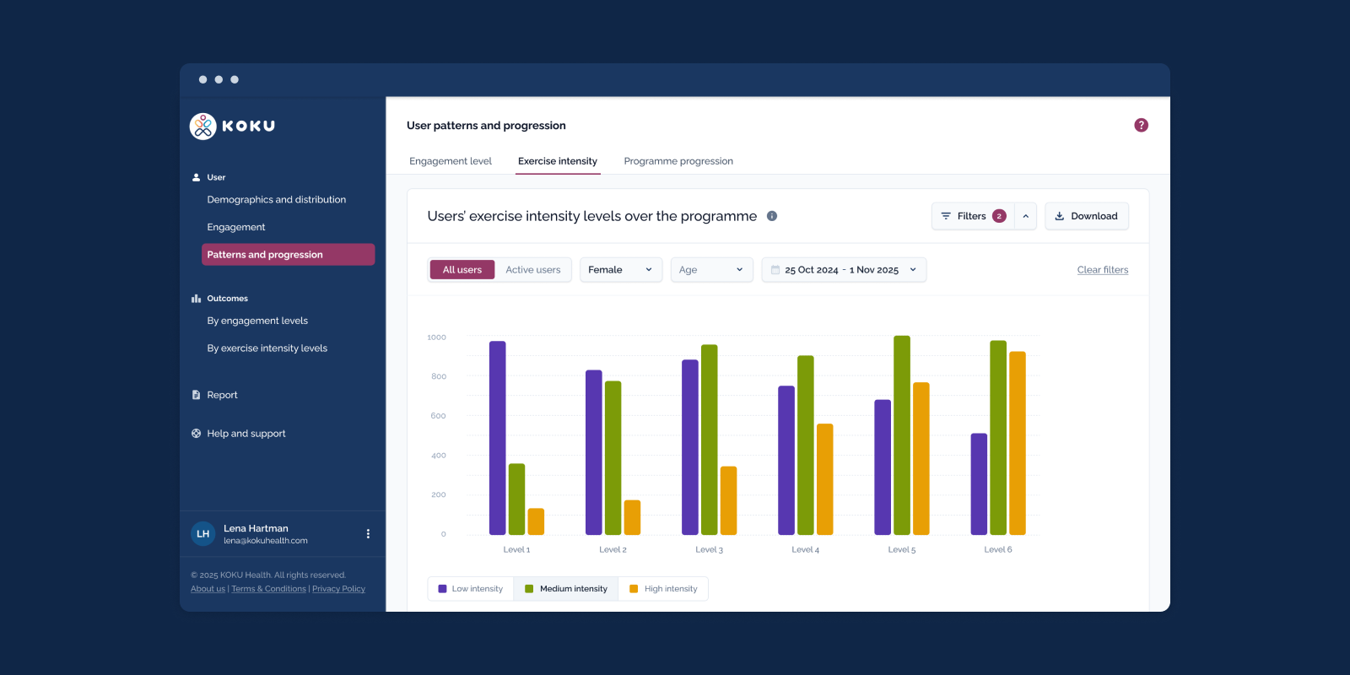The width and height of the screenshot is (1350, 675).
Task: Click Level 3 orange high intensity bar
Action: pos(729,500)
